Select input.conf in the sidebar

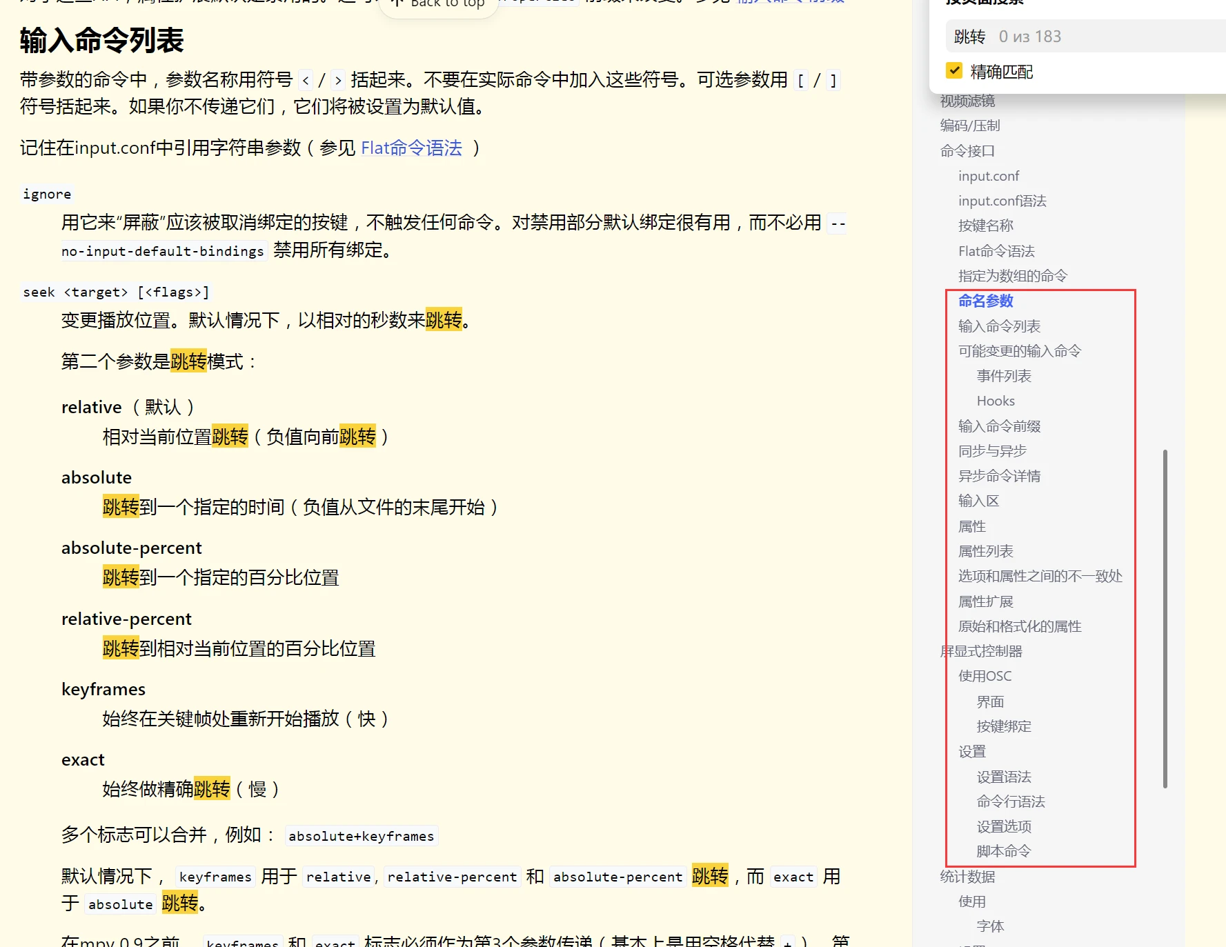989,176
